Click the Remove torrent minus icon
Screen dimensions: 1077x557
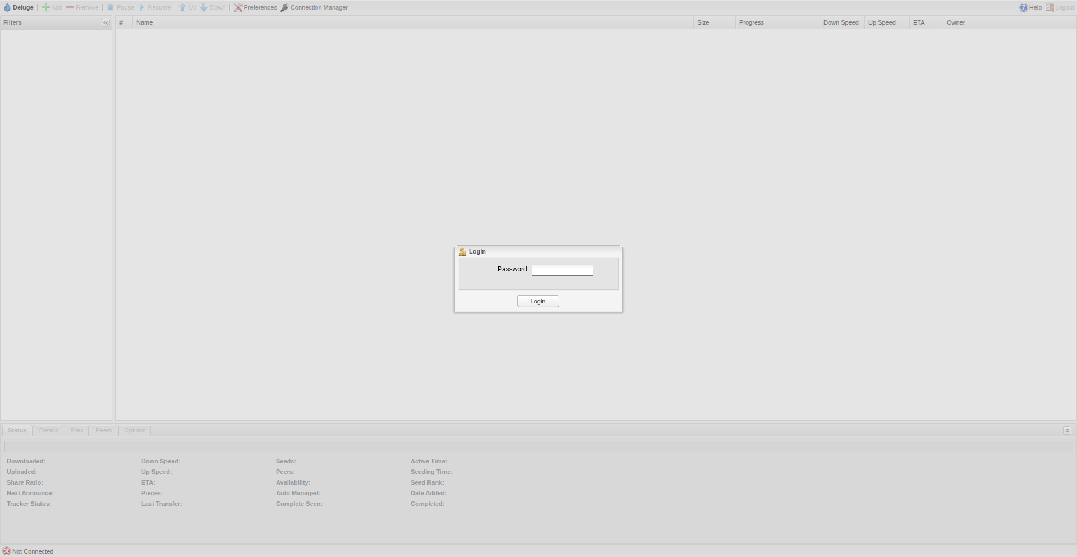[70, 7]
